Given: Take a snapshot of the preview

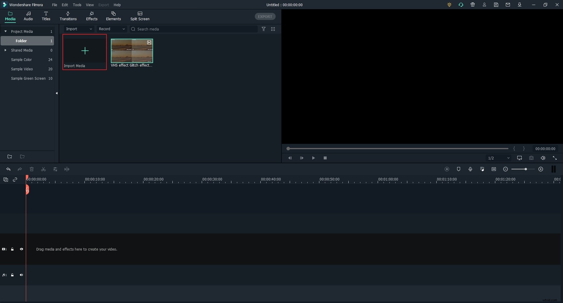Looking at the screenshot, I should point(531,158).
